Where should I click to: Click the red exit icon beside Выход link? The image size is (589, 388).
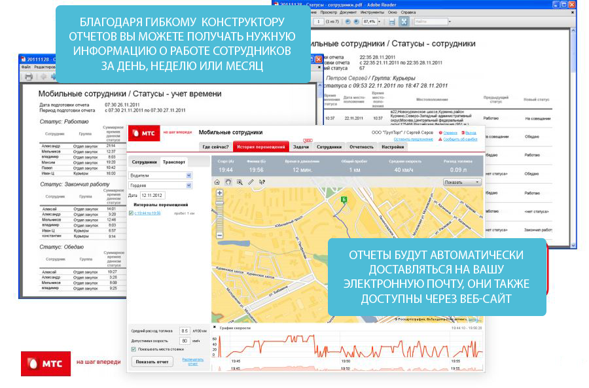pos(463,133)
